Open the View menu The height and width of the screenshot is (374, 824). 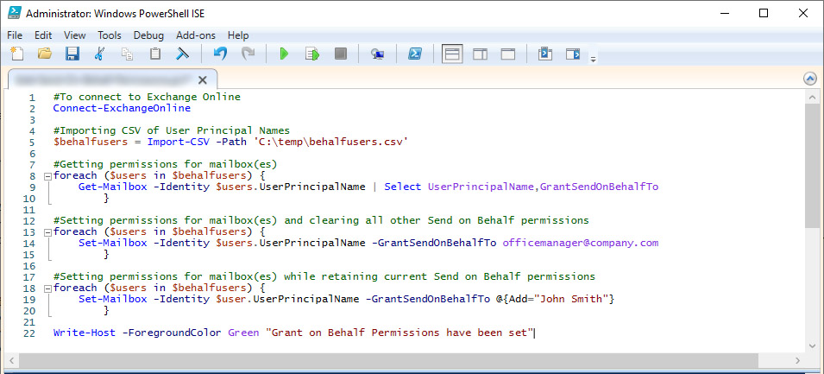pyautogui.click(x=74, y=35)
